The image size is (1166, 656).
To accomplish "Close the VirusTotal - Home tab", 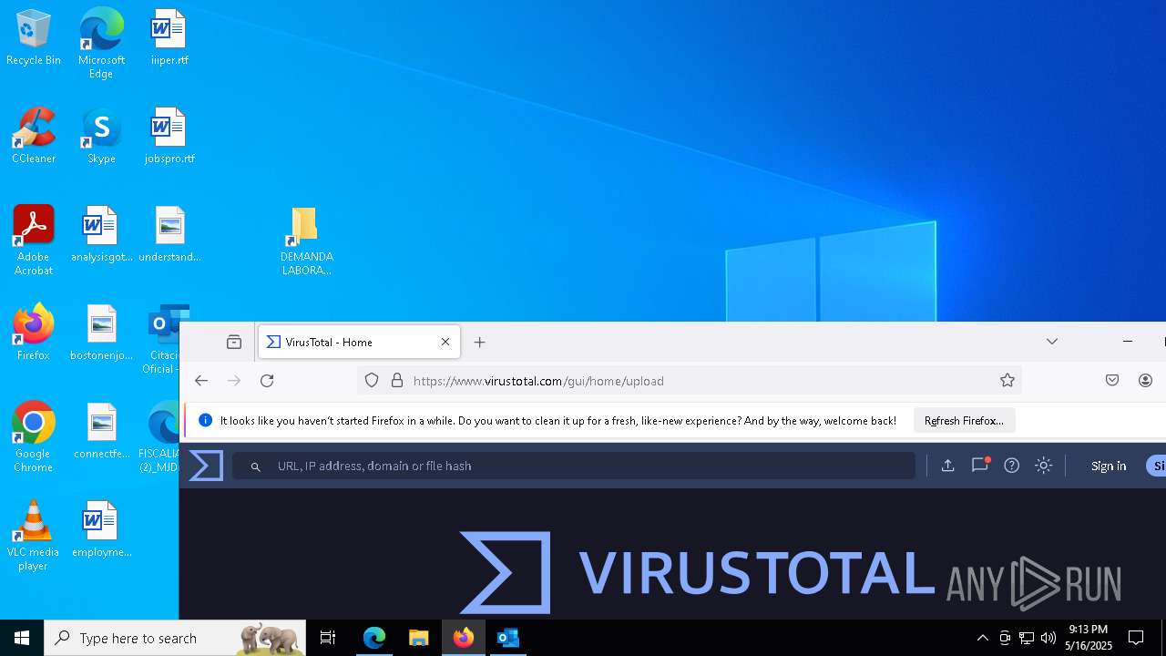I will (x=445, y=342).
